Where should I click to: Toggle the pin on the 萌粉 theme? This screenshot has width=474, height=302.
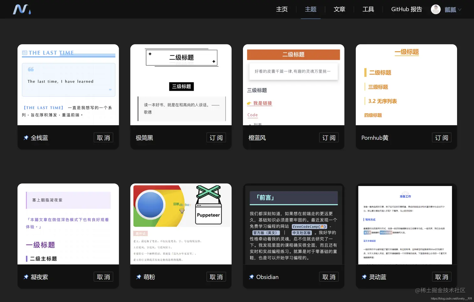tap(138, 277)
